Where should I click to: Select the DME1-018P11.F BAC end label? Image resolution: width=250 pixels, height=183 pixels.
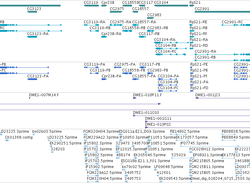(x=147, y=95)
